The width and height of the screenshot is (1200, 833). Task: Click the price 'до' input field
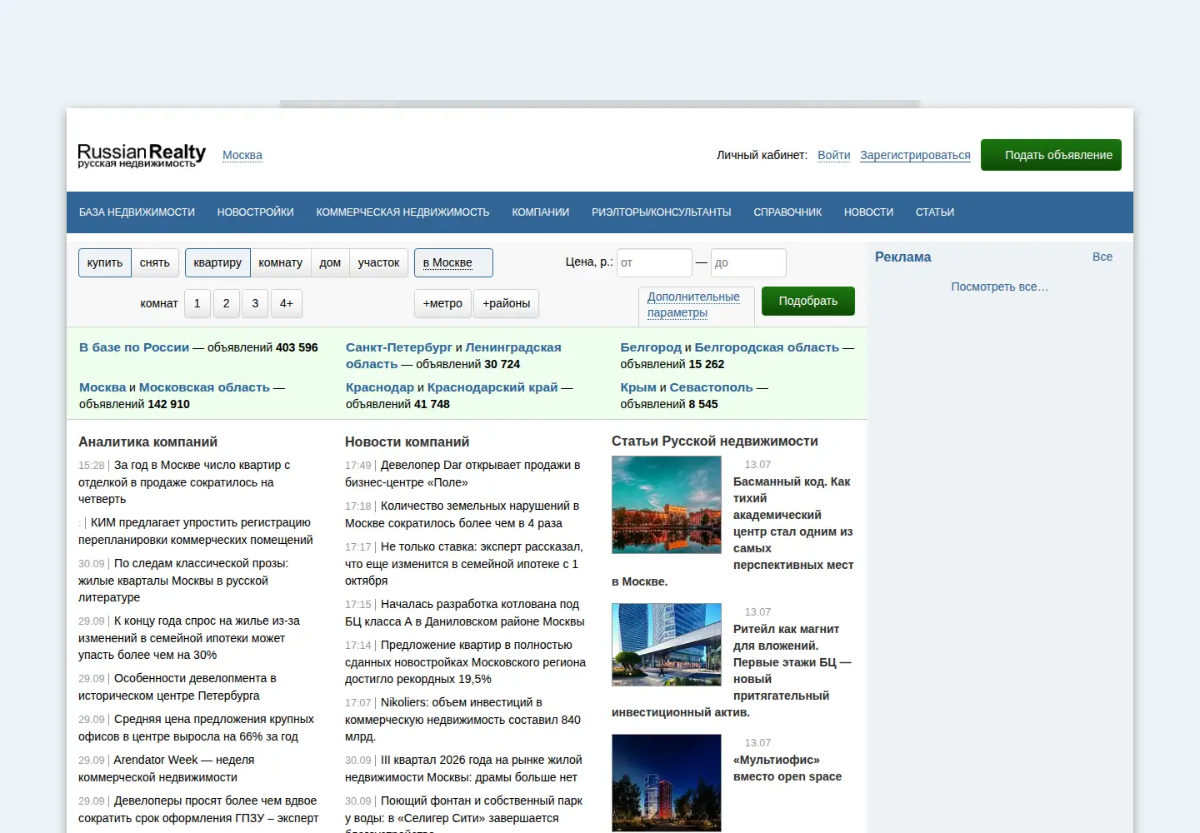pyautogui.click(x=748, y=262)
